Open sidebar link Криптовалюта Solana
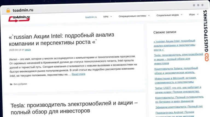 (176, 71)
